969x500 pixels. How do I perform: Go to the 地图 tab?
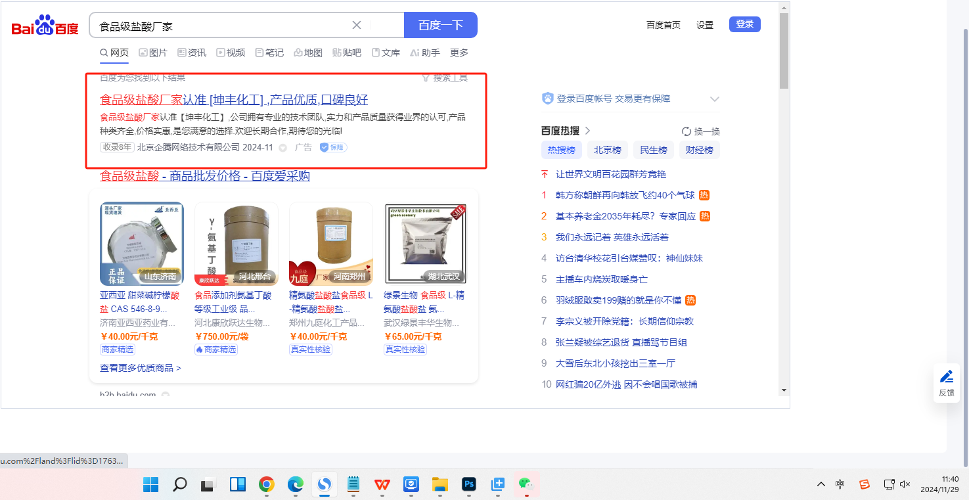[308, 53]
